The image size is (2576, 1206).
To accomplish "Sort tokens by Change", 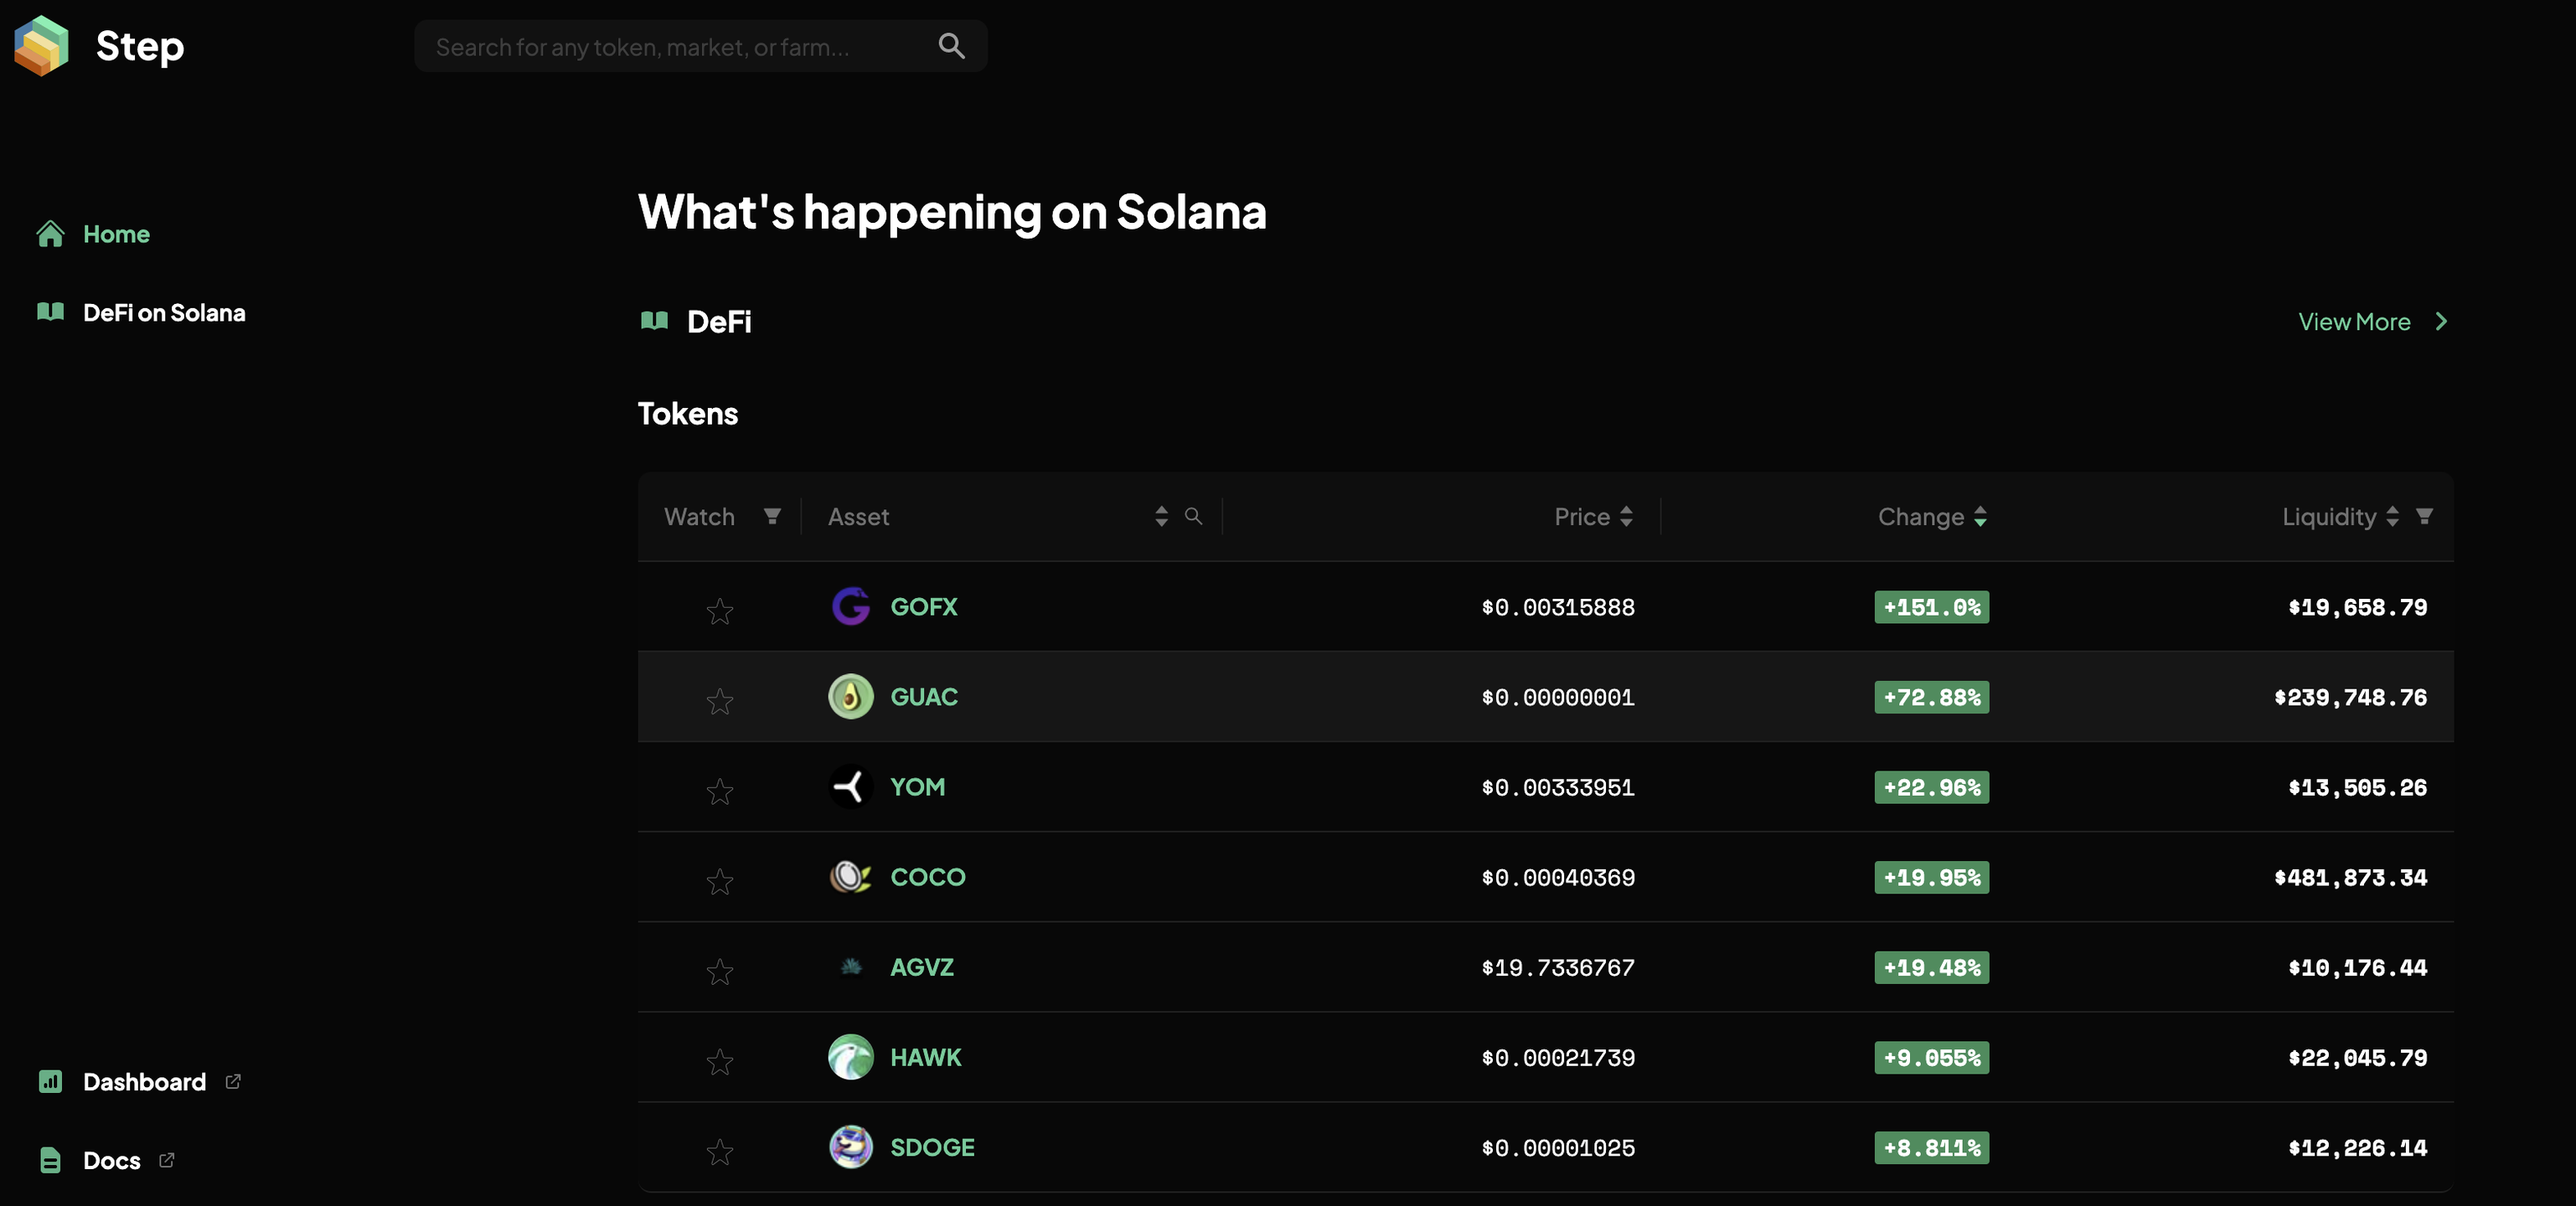I will (x=1981, y=516).
